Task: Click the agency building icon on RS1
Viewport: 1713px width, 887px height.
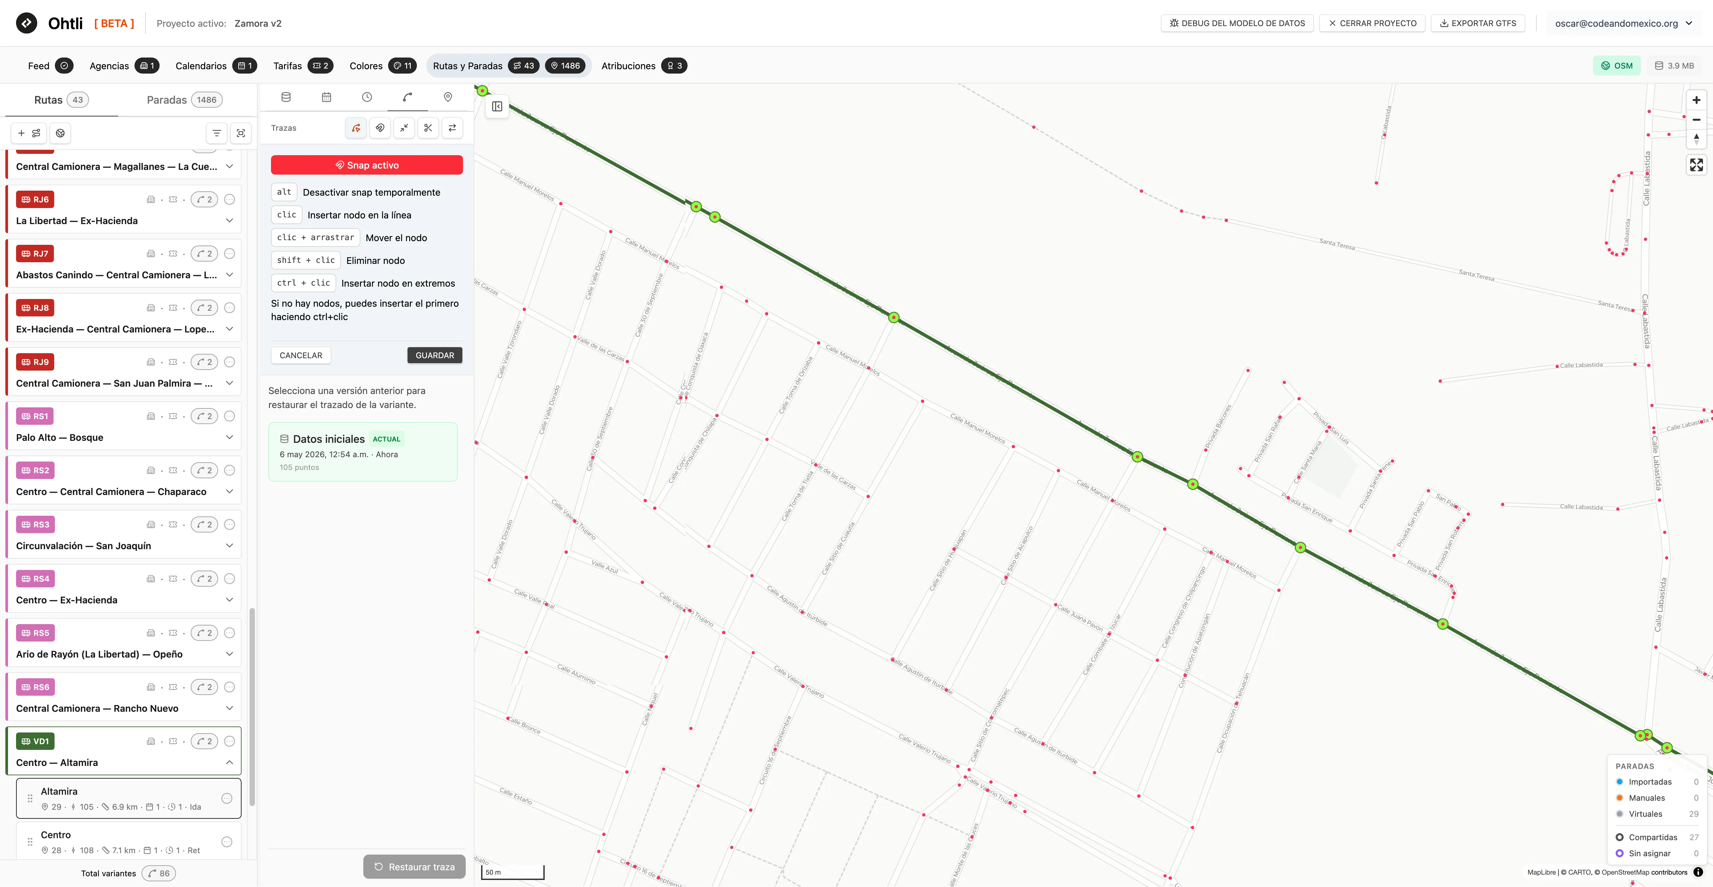Action: (151, 416)
